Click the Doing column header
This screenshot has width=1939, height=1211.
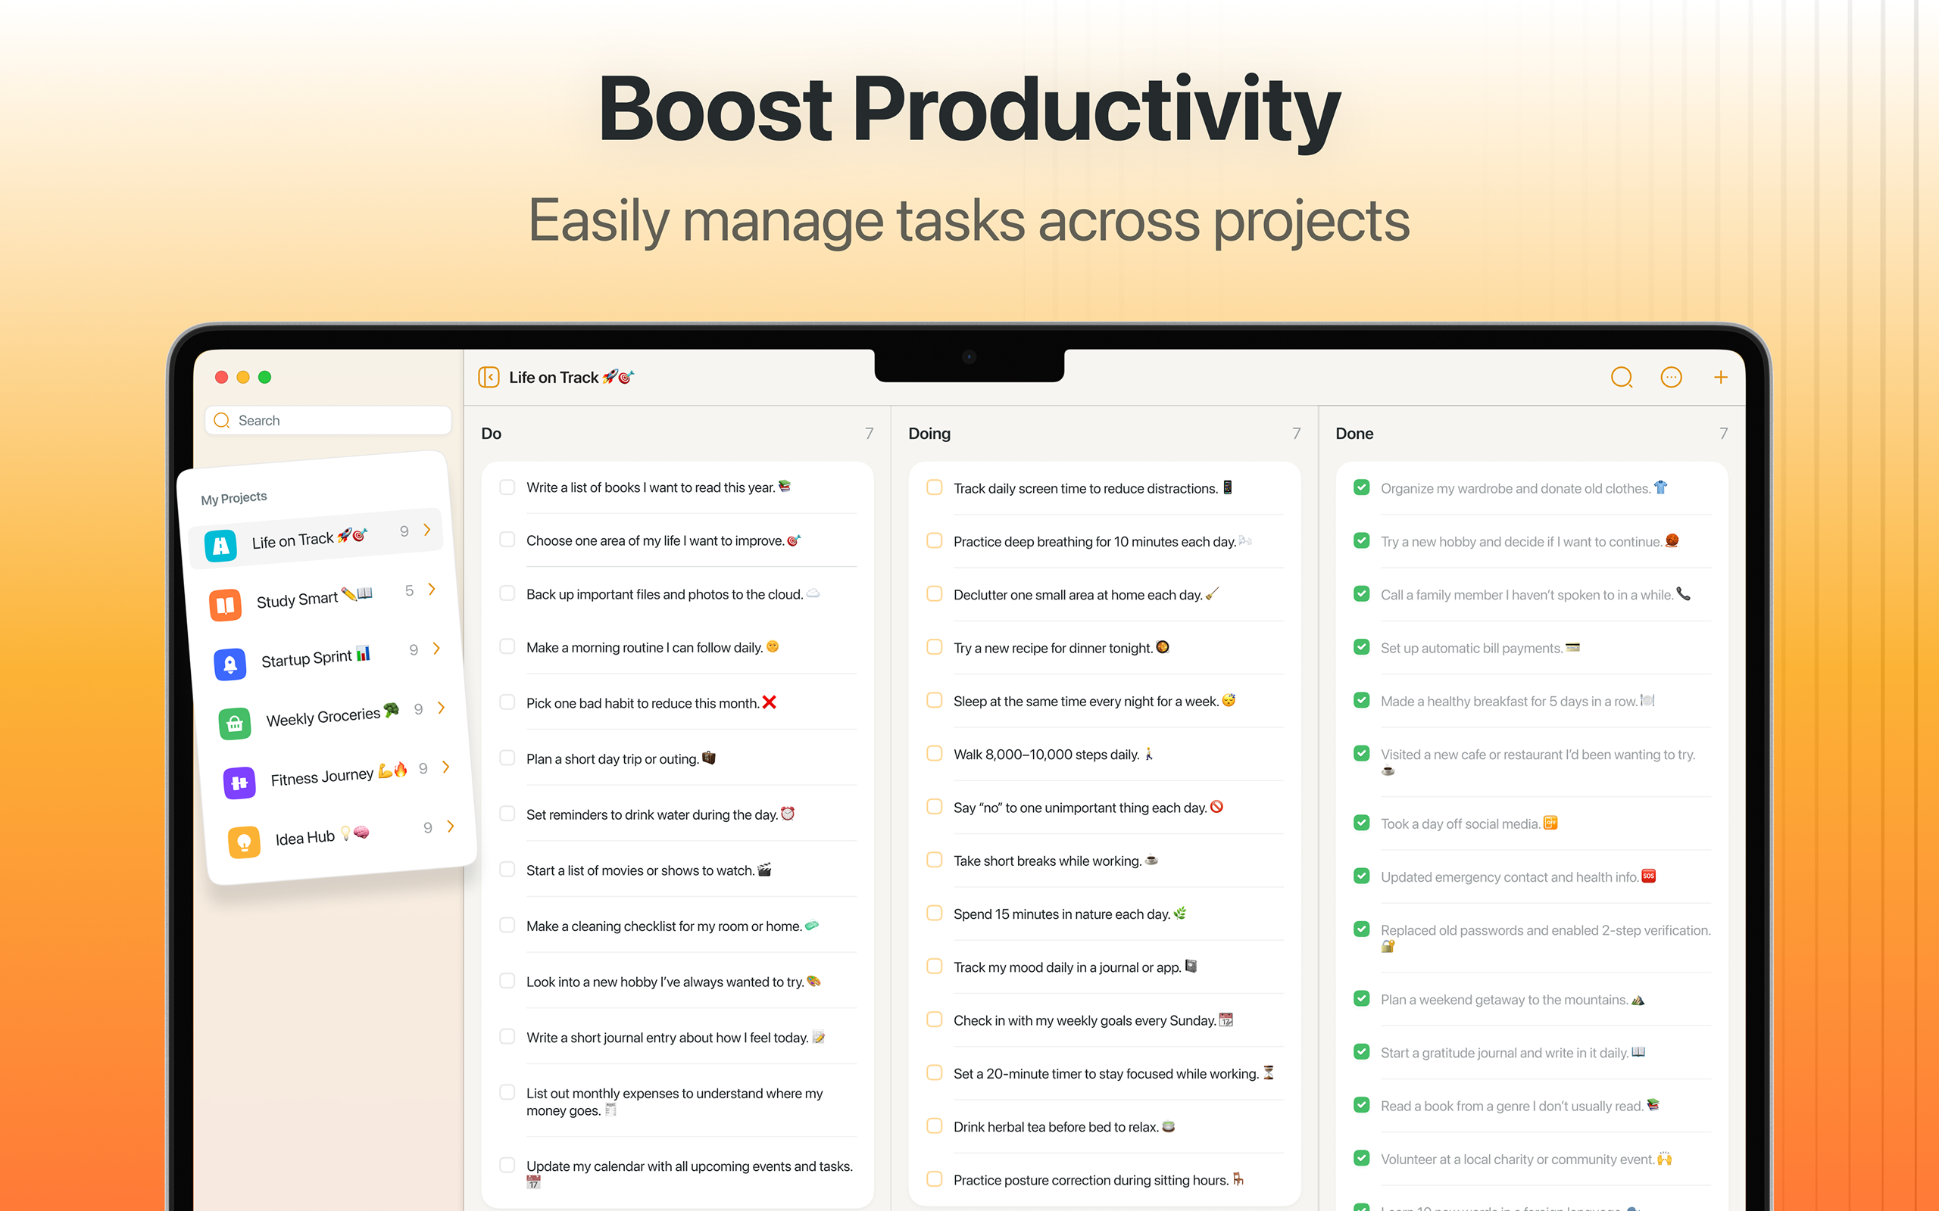[x=929, y=433]
